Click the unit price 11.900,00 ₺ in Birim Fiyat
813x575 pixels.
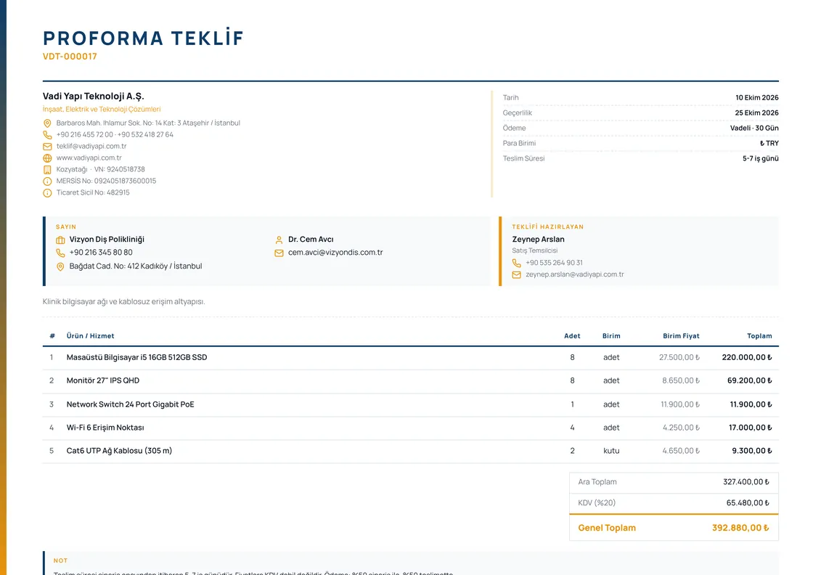tap(679, 405)
